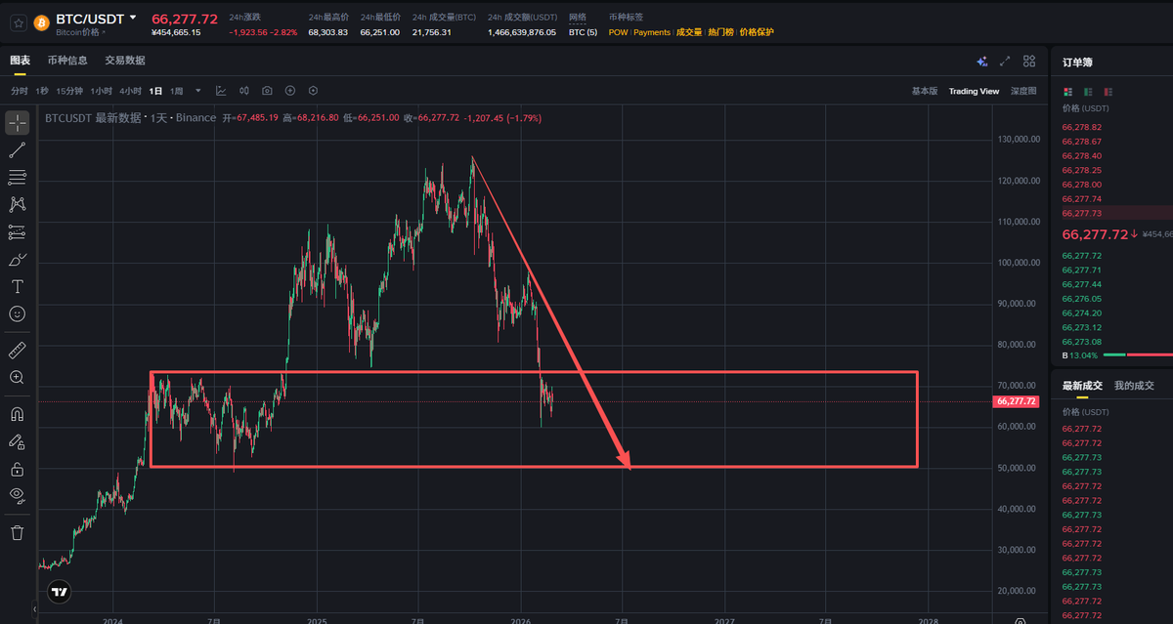Select the trend line drawing tool

tap(17, 150)
